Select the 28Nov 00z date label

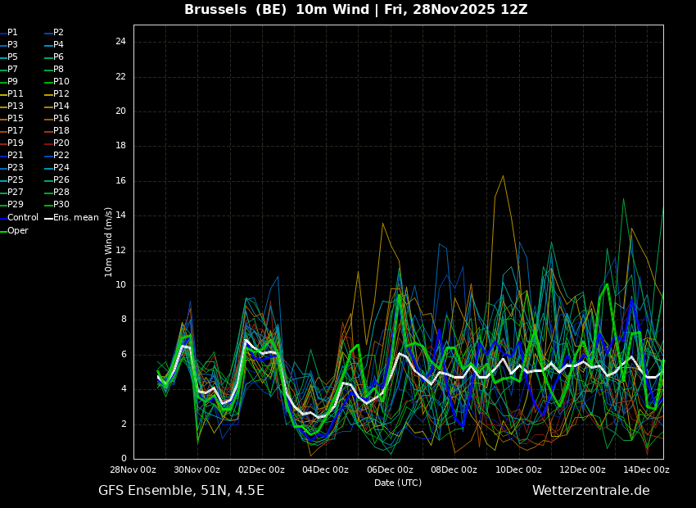[x=133, y=469]
